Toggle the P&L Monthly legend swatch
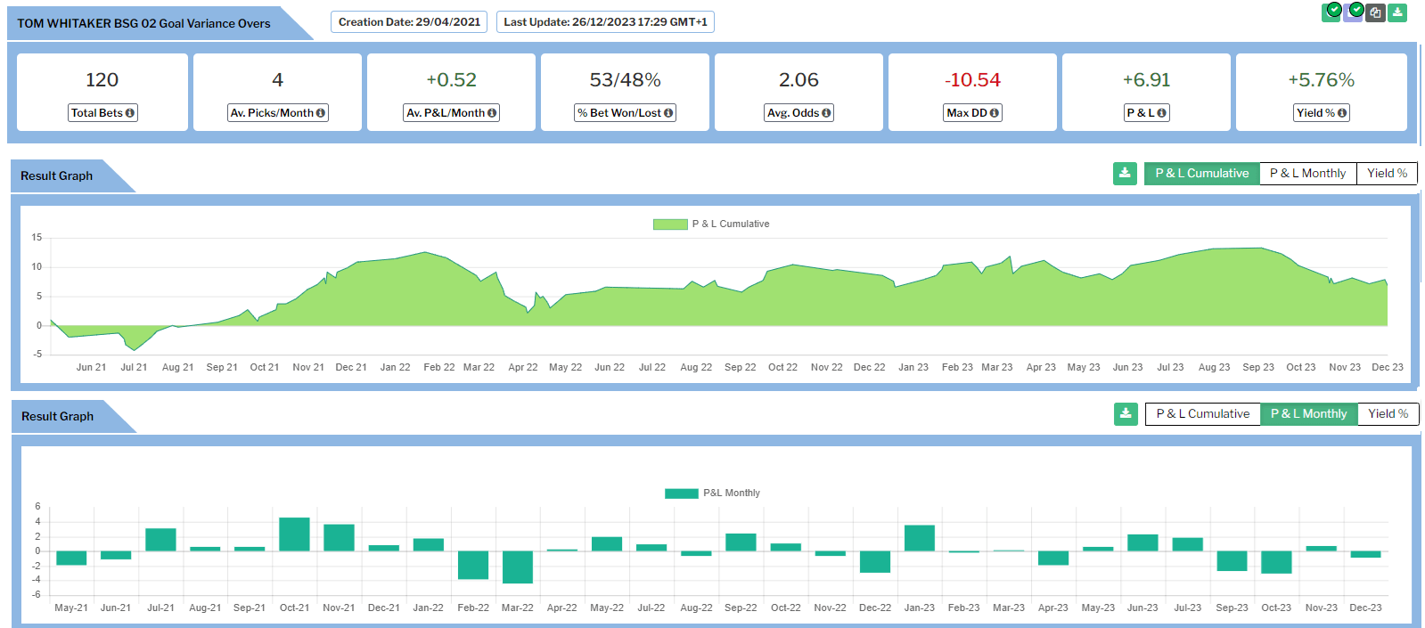 (682, 493)
